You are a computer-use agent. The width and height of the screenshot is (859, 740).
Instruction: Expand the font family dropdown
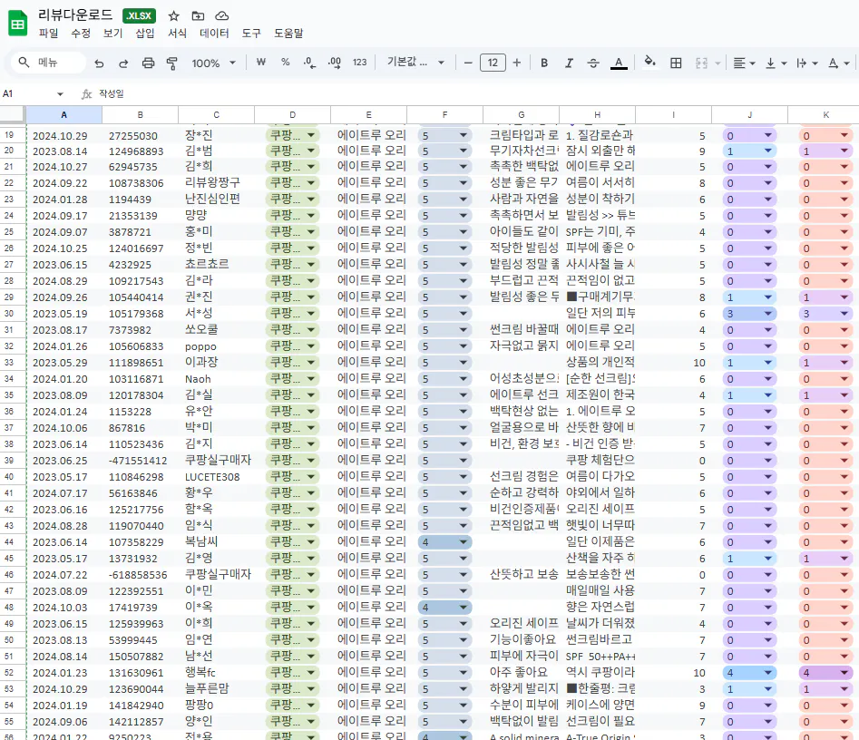(x=416, y=63)
